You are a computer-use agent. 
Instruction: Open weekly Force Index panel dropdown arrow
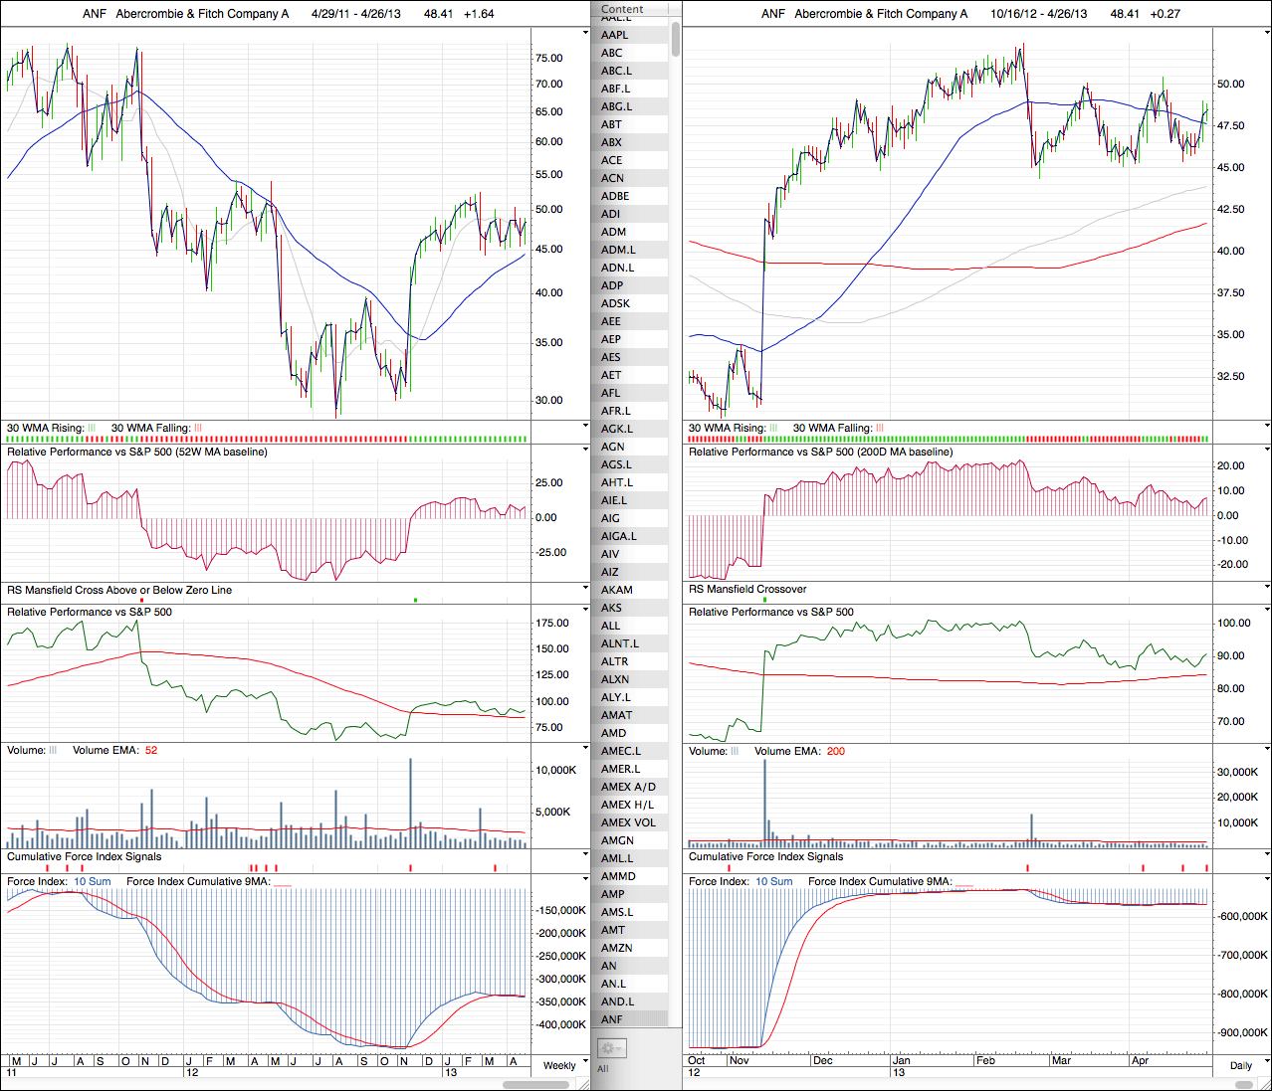coord(585,880)
